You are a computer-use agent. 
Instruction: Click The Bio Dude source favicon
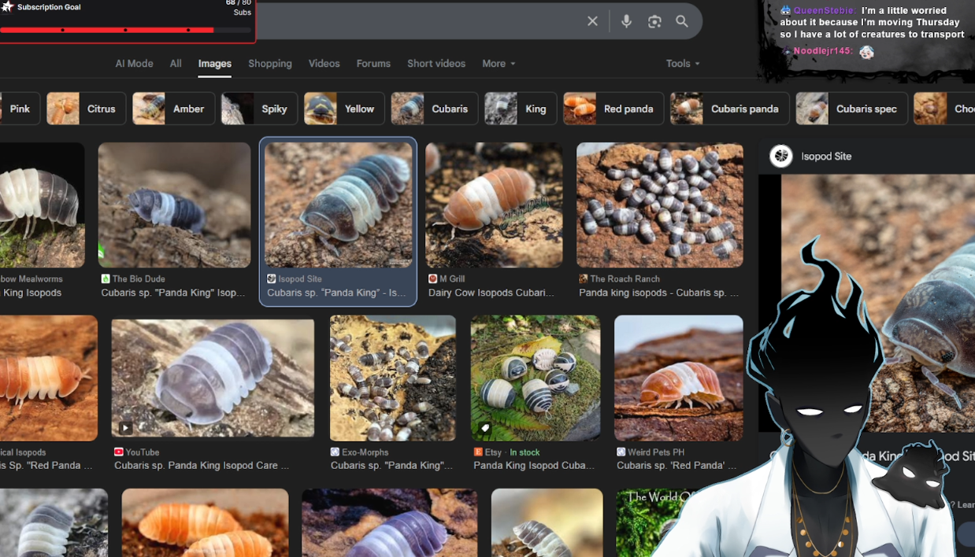(106, 279)
